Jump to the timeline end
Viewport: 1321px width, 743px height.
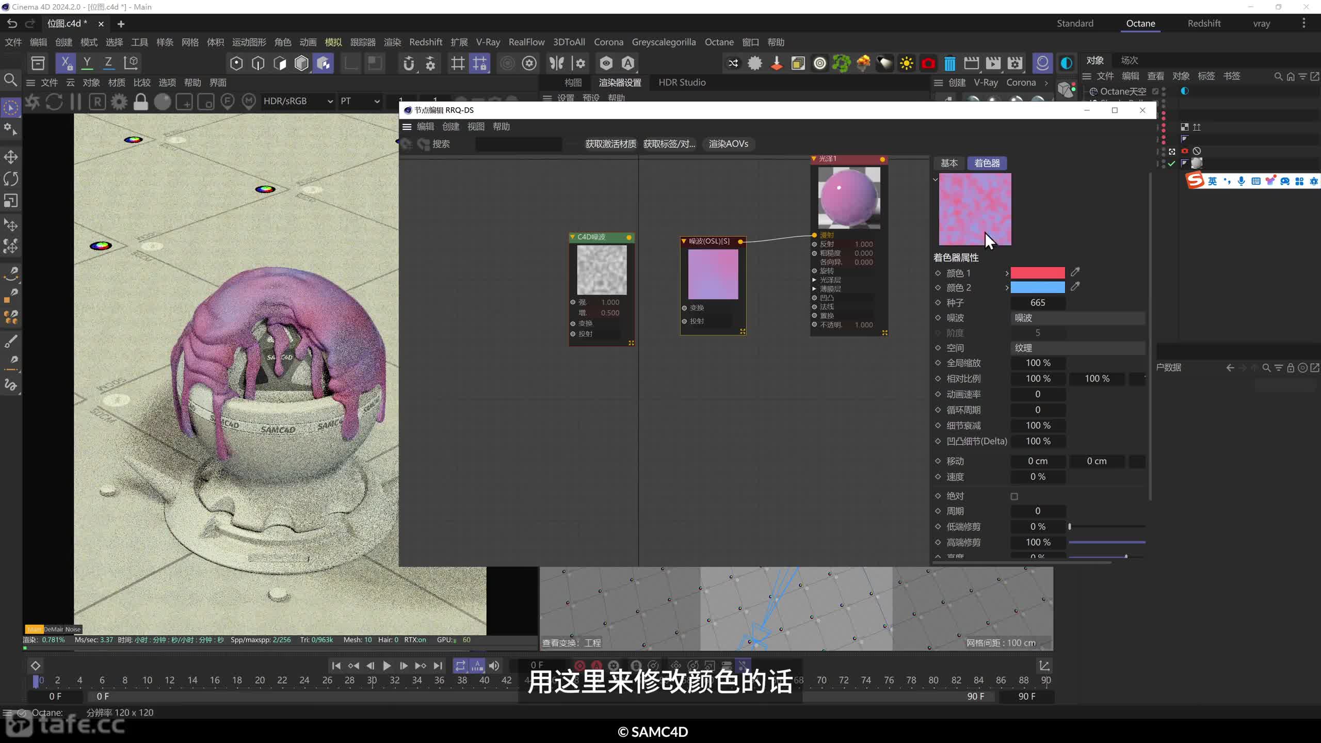click(x=438, y=666)
